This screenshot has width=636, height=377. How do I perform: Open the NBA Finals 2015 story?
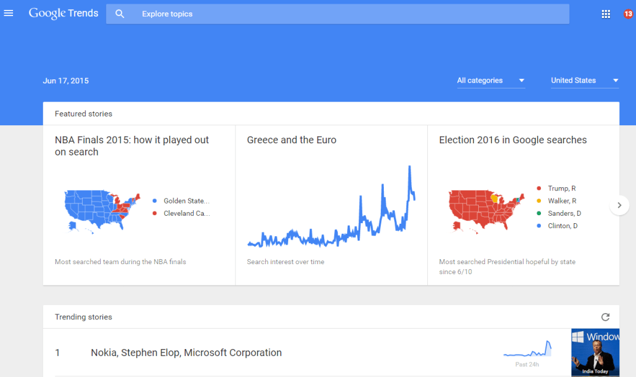tap(132, 146)
